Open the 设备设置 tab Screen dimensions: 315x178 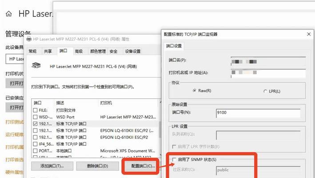[133, 51]
